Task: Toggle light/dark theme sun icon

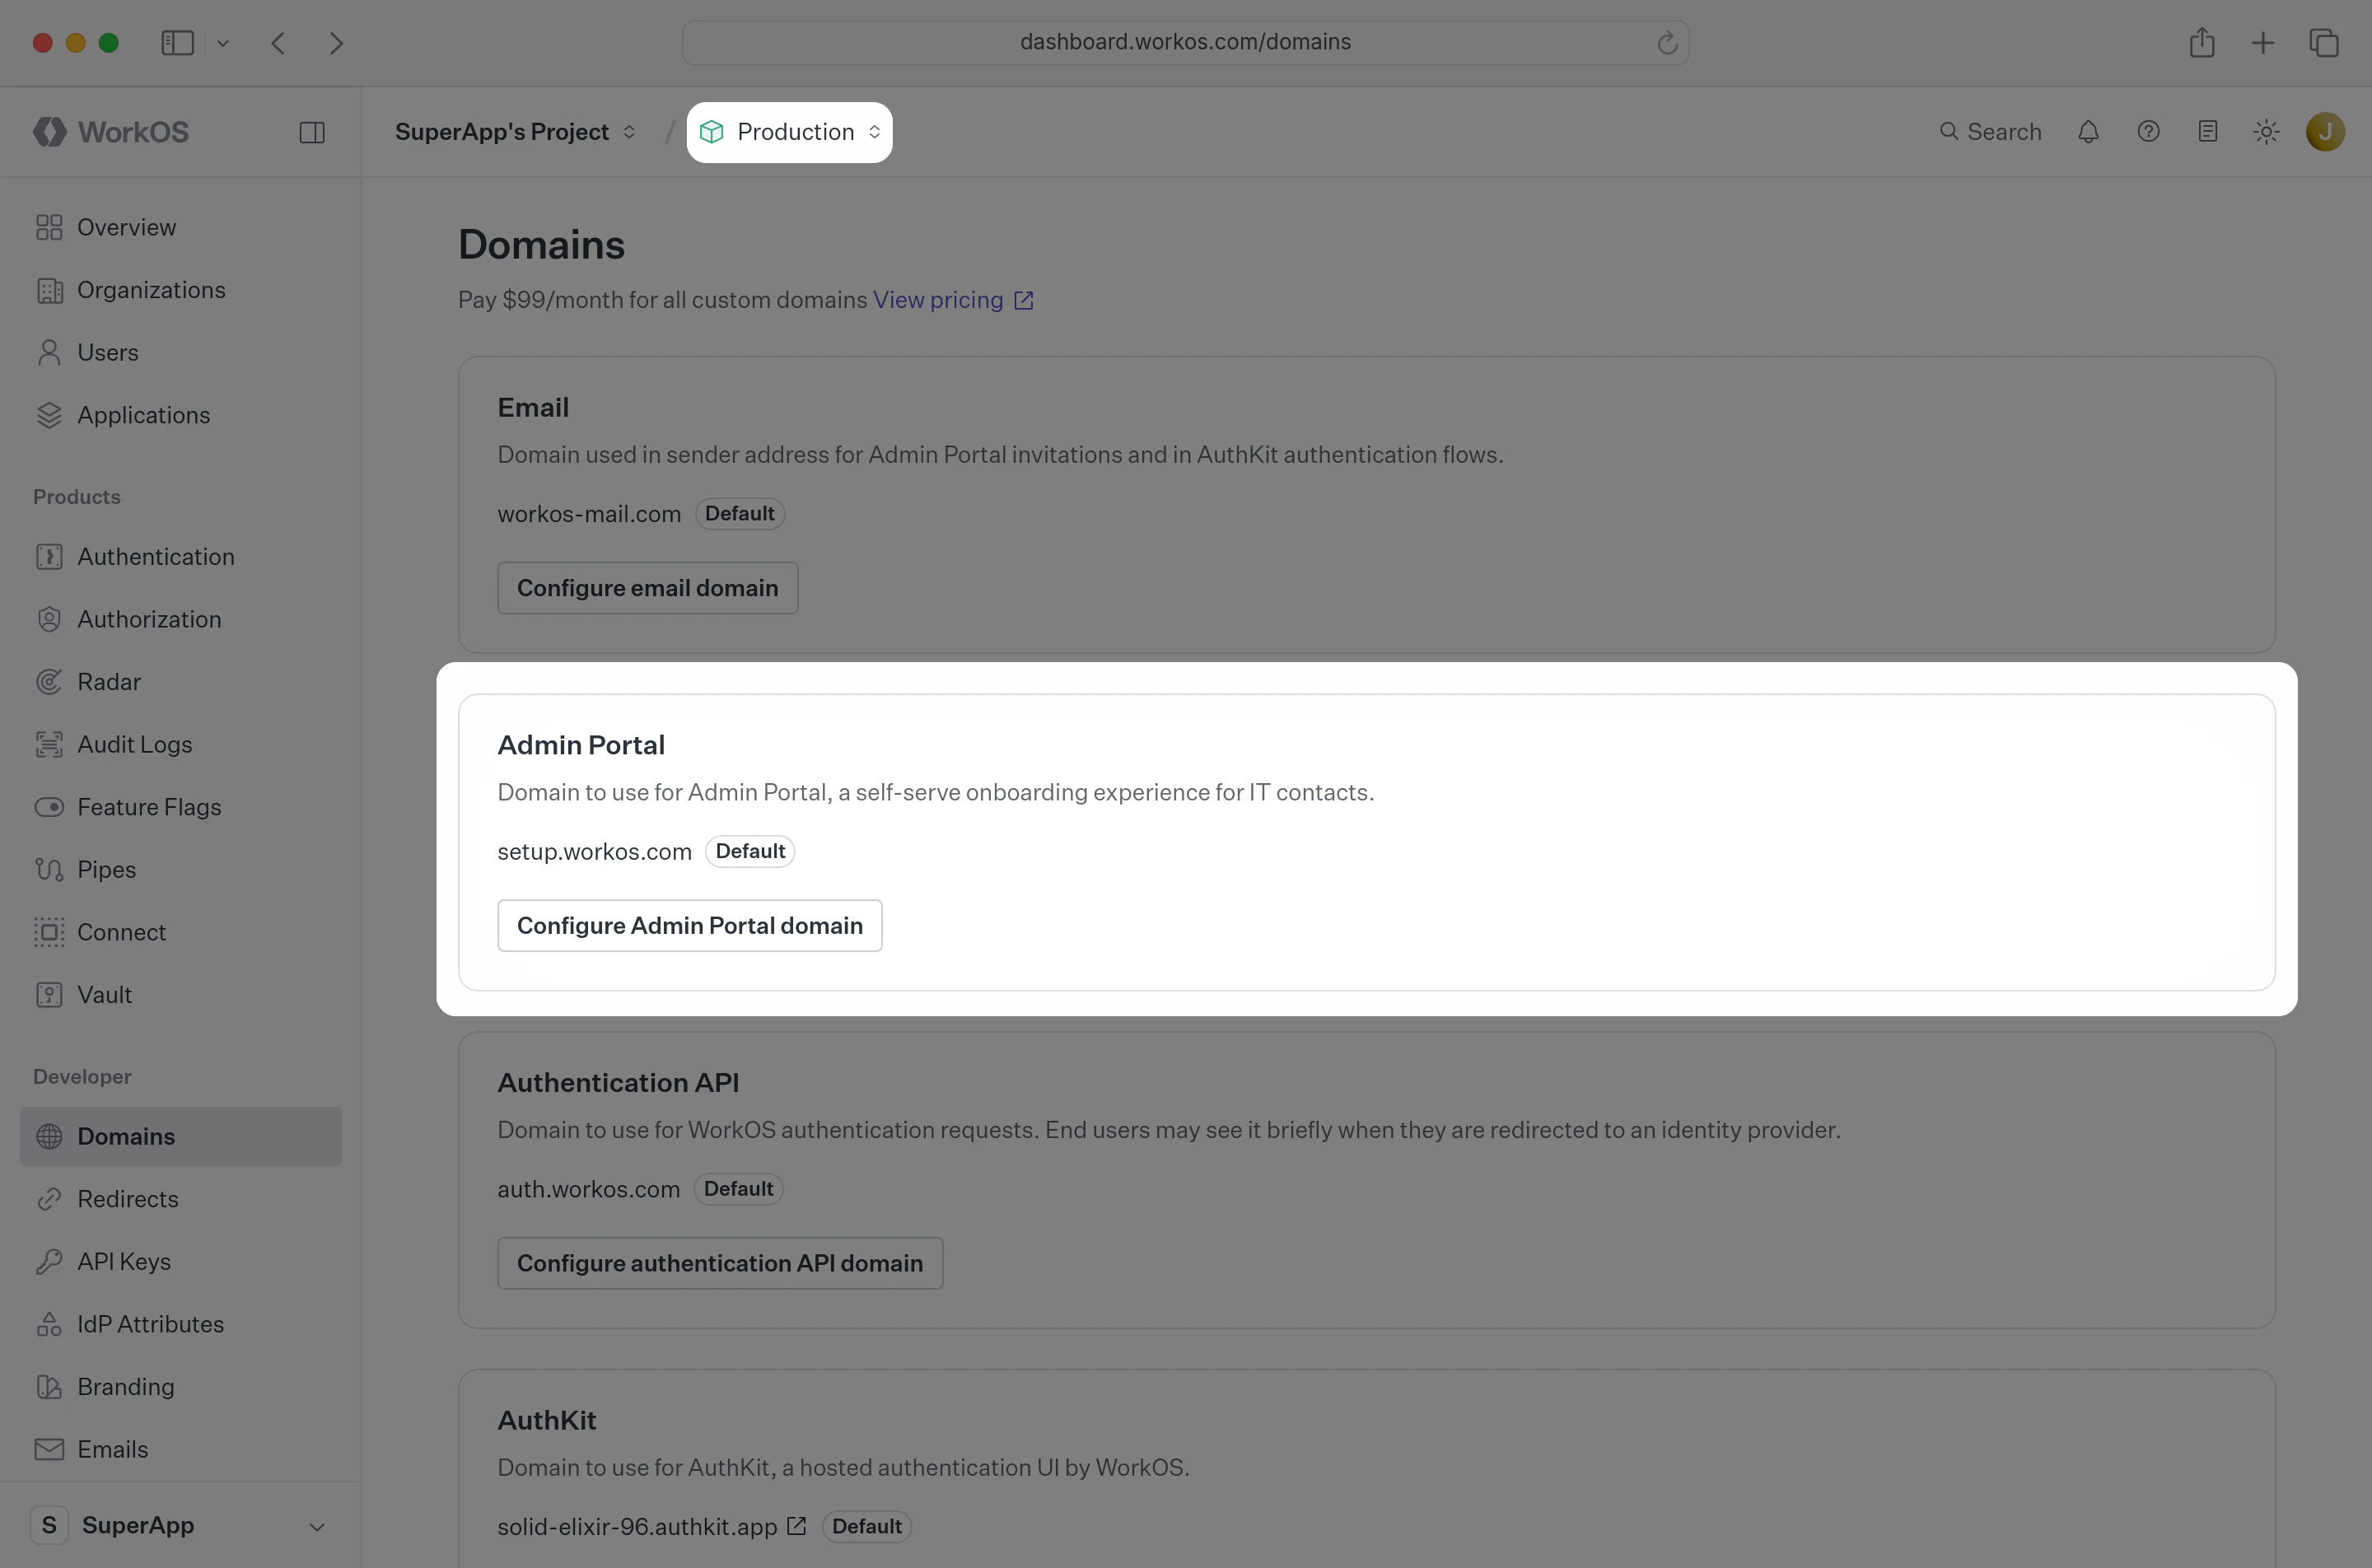Action: [x=2267, y=132]
